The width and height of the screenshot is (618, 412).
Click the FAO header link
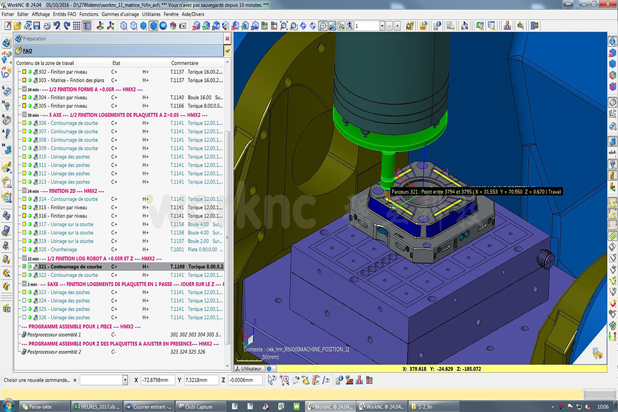coord(27,51)
